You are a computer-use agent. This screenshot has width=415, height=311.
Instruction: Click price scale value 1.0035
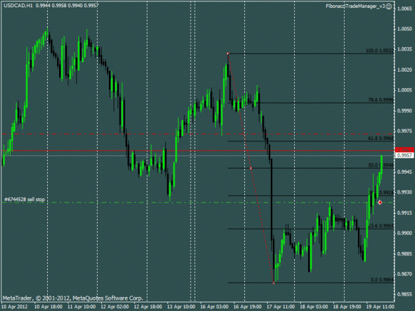[x=404, y=50]
